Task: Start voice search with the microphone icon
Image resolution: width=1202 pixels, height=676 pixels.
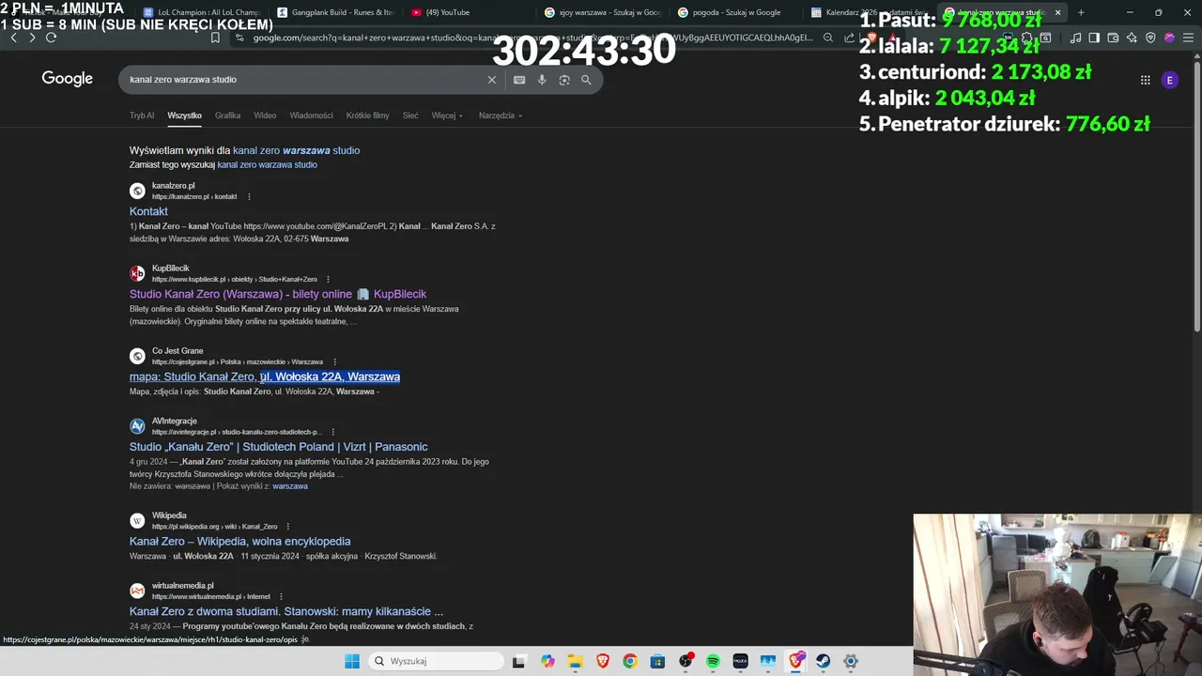Action: (542, 80)
